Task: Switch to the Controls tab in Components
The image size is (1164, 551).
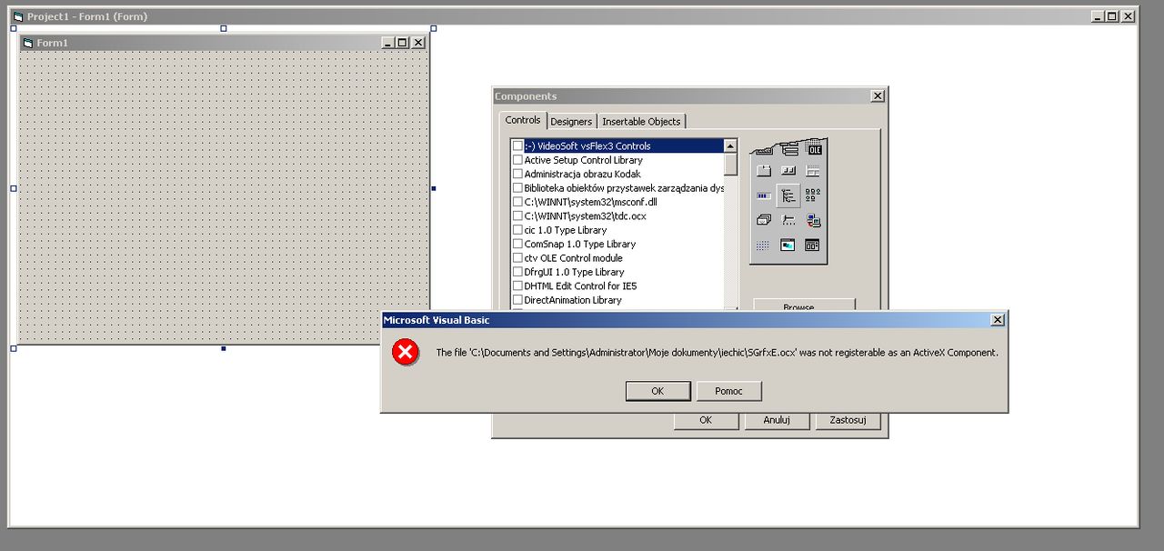Action: [x=523, y=120]
